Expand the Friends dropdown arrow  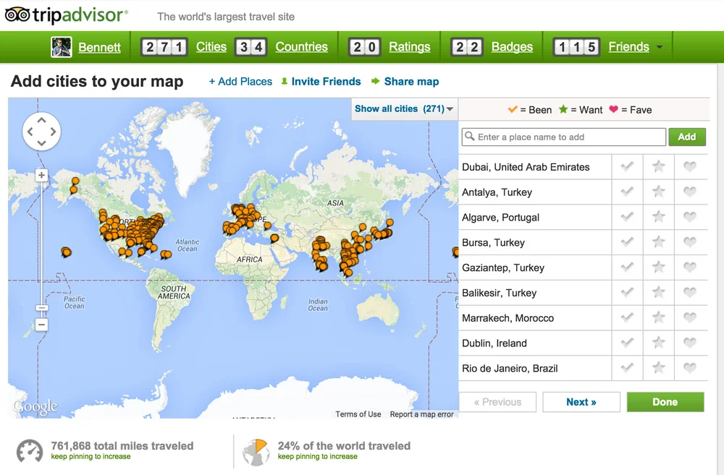(660, 47)
